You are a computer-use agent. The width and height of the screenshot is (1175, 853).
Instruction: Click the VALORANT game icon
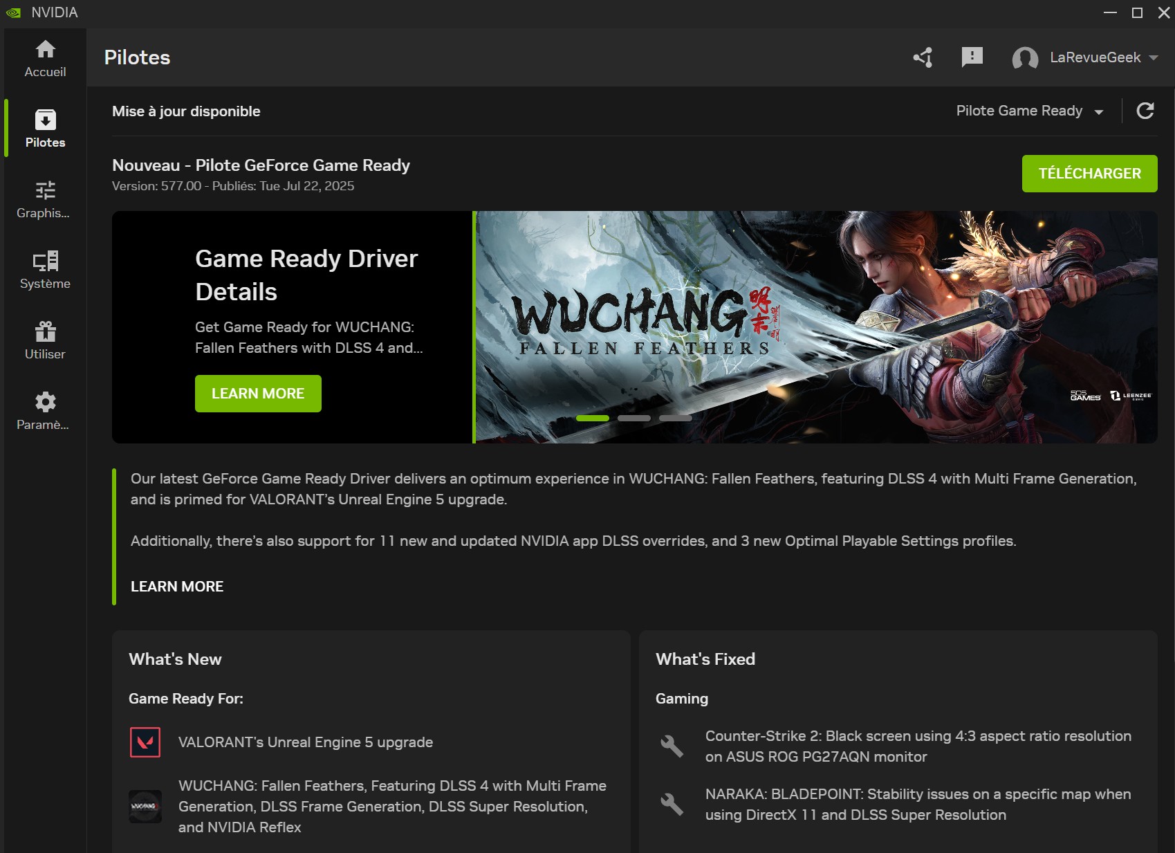pyautogui.click(x=145, y=742)
